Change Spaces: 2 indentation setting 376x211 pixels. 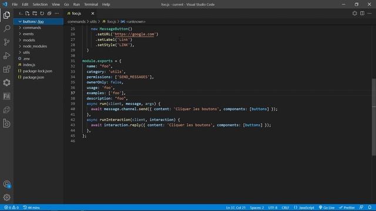(x=257, y=207)
